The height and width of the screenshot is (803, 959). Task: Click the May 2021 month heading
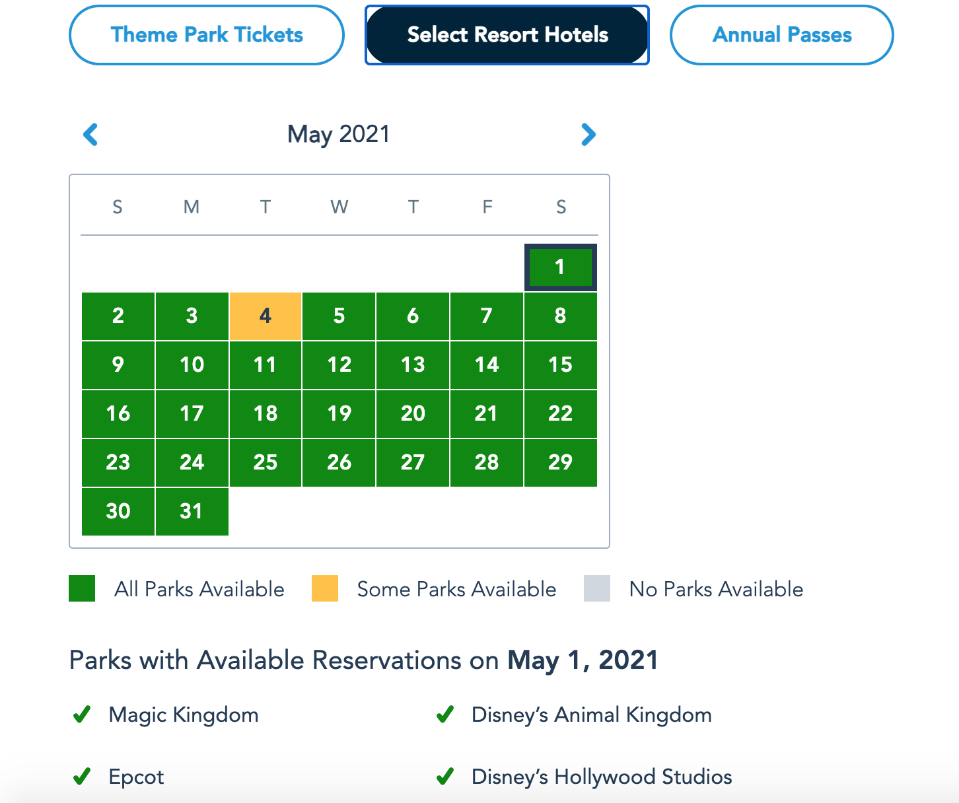tap(339, 134)
